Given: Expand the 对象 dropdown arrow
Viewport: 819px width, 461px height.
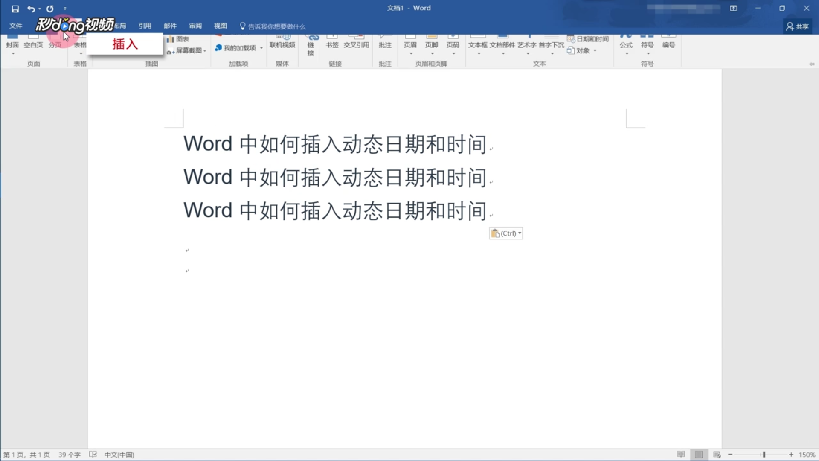Looking at the screenshot, I should (x=595, y=51).
